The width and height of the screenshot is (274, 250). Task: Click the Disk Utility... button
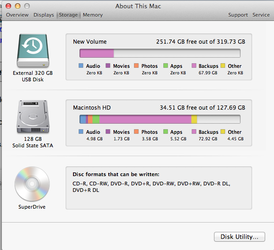240,237
